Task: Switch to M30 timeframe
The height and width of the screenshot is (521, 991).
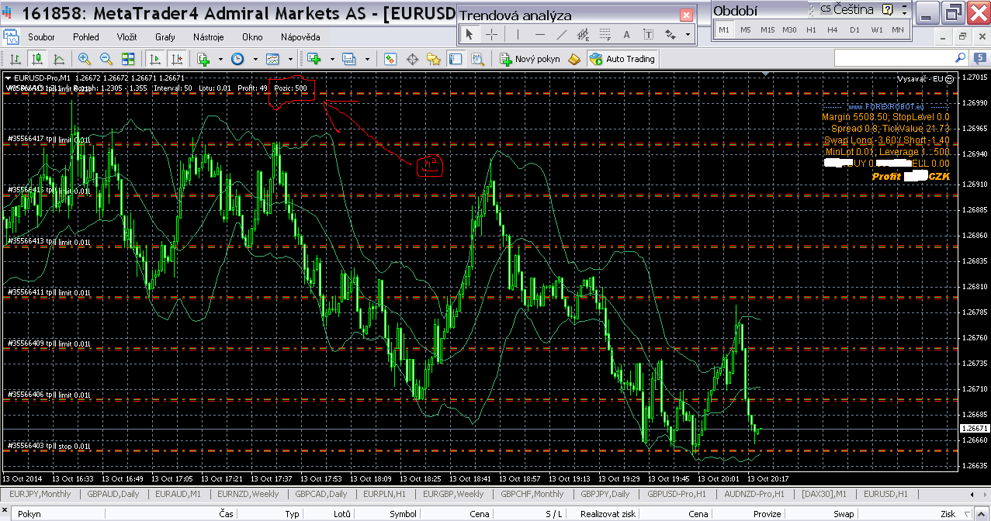Action: click(789, 29)
